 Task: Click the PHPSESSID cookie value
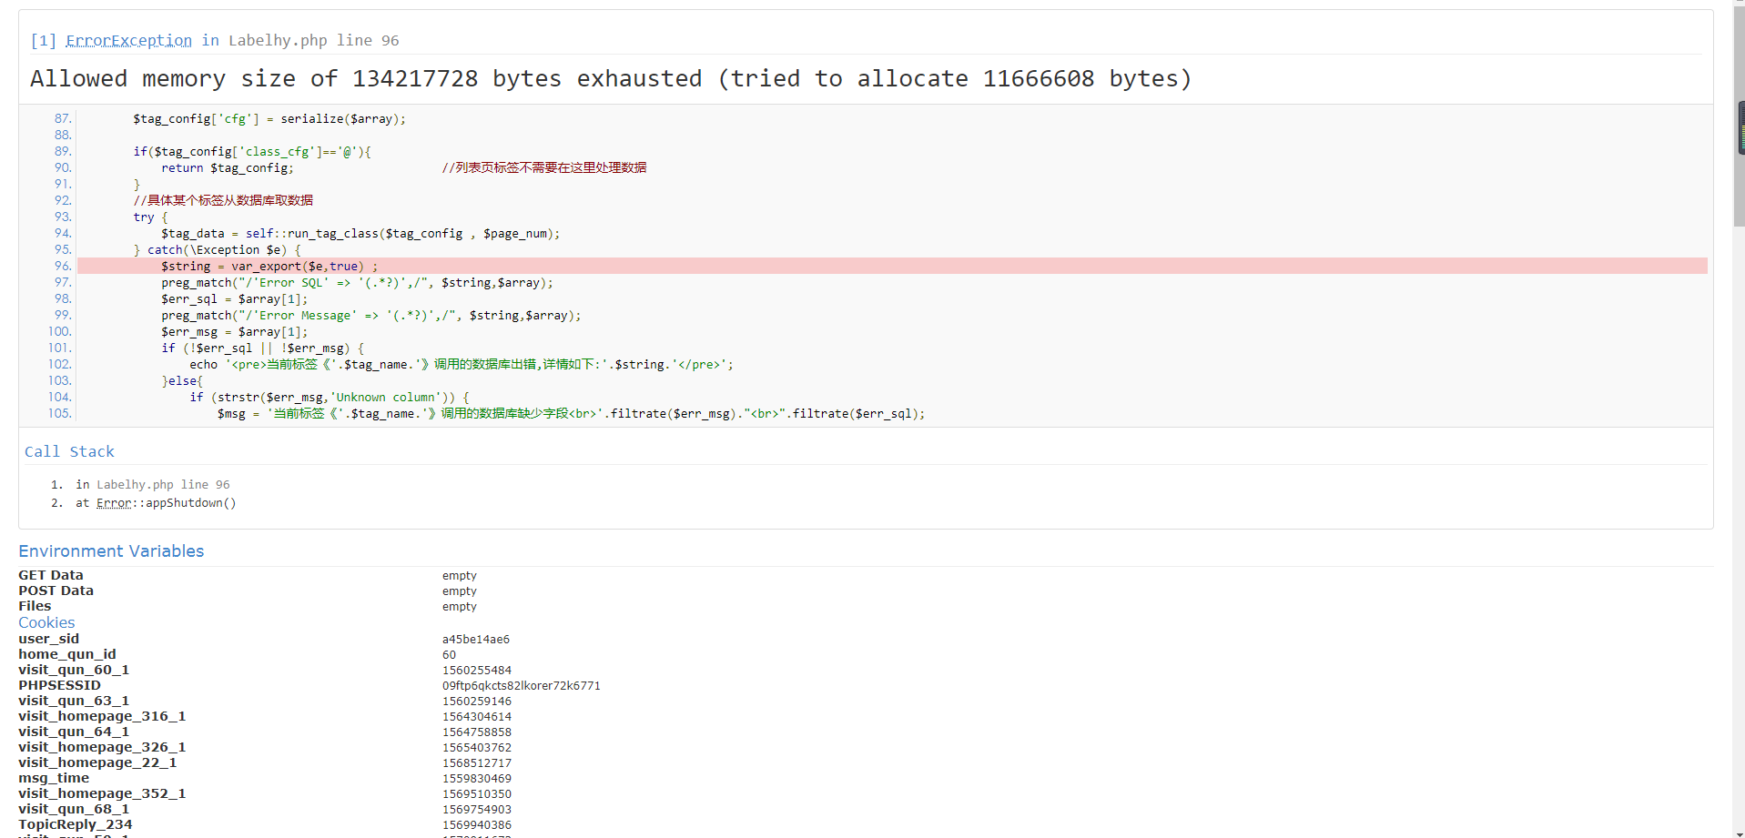(521, 686)
